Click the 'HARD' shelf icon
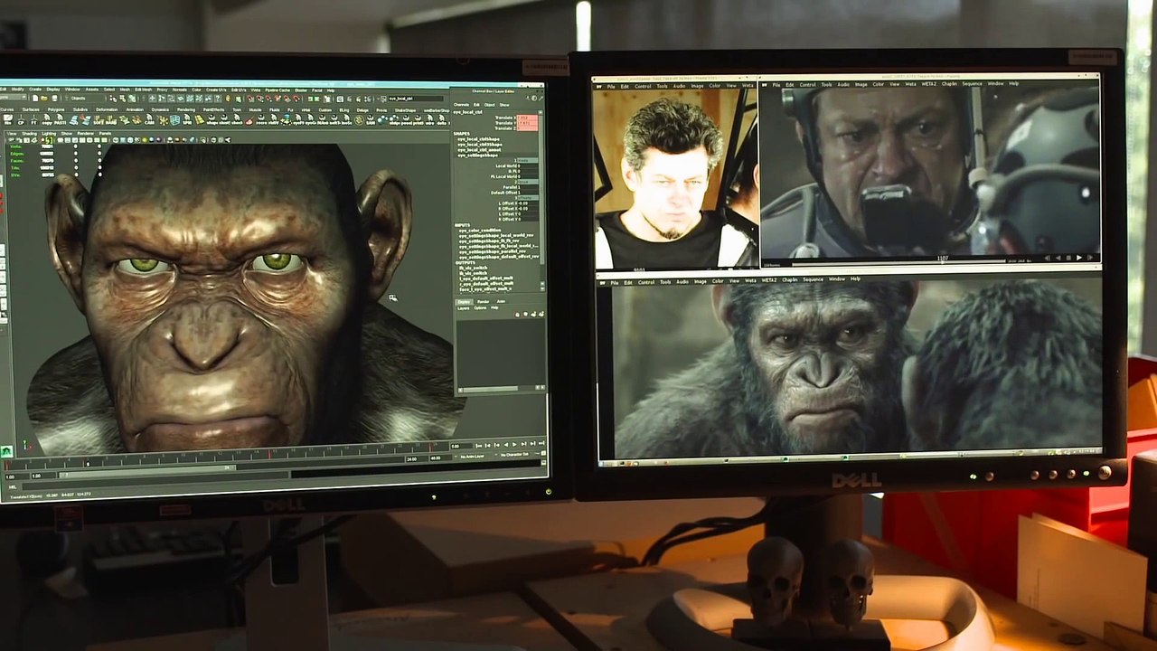 pyautogui.click(x=110, y=119)
